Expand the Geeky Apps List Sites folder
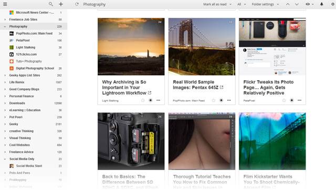336x190 pixels. pos(5,76)
